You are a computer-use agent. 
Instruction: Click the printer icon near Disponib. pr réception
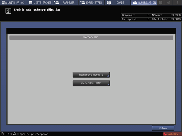pos(15,134)
